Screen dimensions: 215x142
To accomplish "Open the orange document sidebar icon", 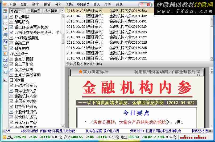I will point(5,54).
